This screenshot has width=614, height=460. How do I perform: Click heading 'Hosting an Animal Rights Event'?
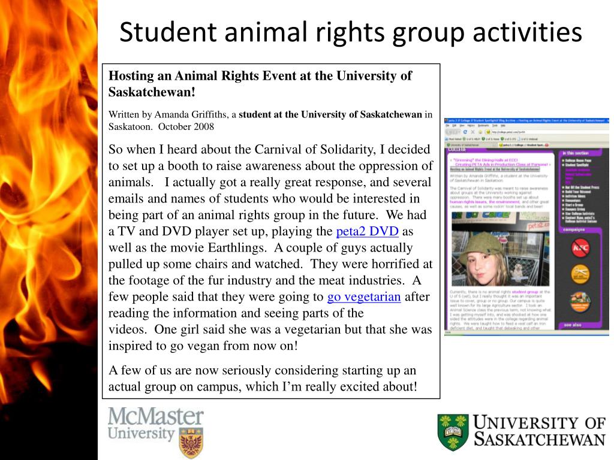pyautogui.click(x=260, y=84)
